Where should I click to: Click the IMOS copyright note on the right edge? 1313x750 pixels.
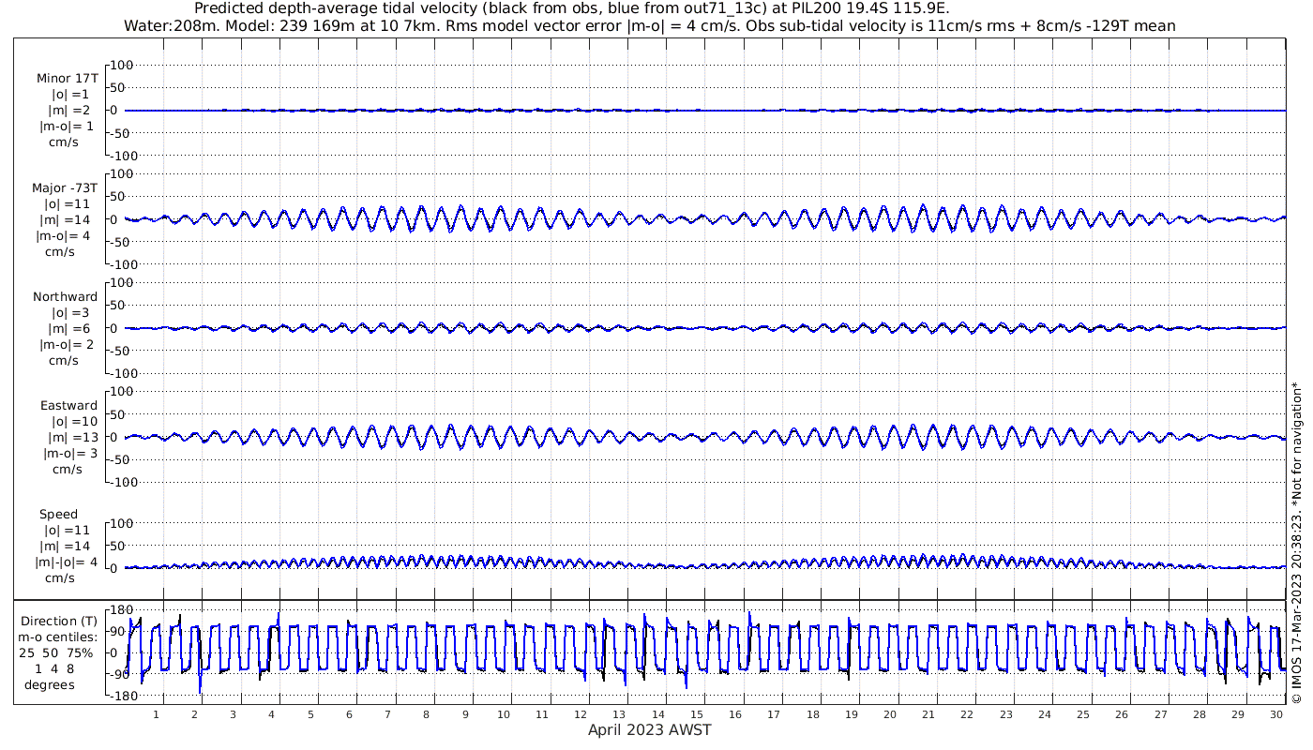tap(1296, 543)
